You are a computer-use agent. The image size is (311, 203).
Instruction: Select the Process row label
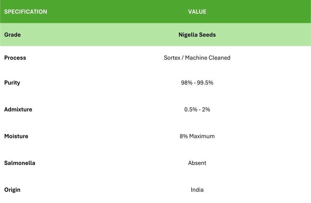(15, 58)
